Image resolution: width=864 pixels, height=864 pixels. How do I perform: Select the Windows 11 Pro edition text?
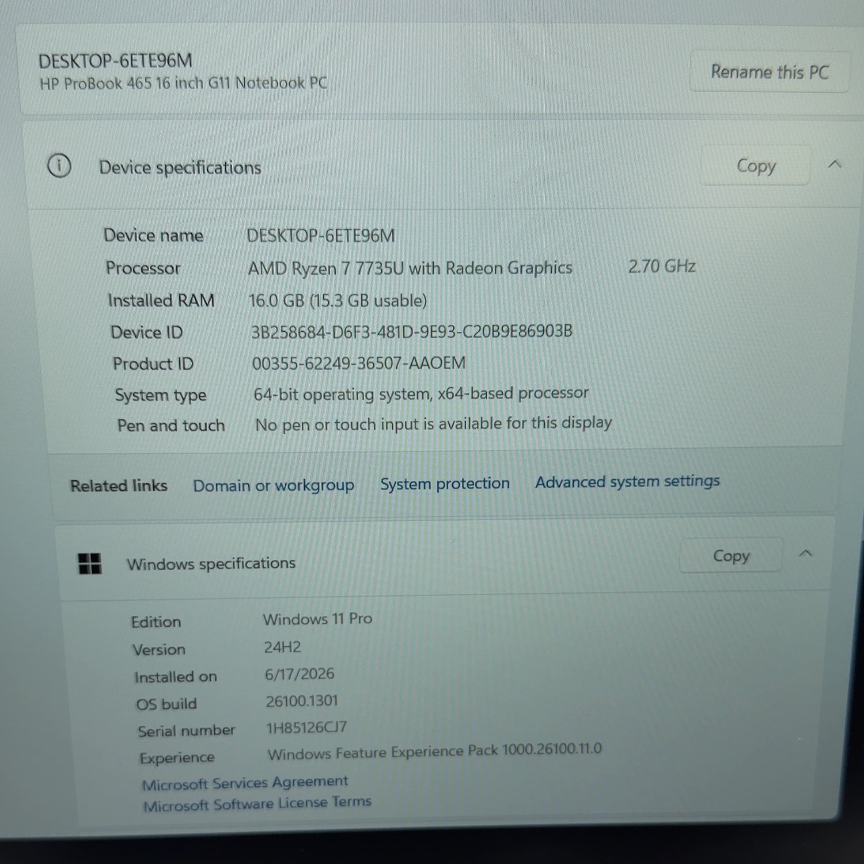(317, 619)
